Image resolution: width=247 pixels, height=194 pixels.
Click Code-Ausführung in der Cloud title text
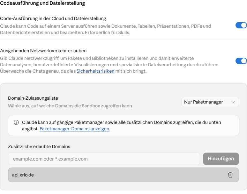tap(53, 18)
